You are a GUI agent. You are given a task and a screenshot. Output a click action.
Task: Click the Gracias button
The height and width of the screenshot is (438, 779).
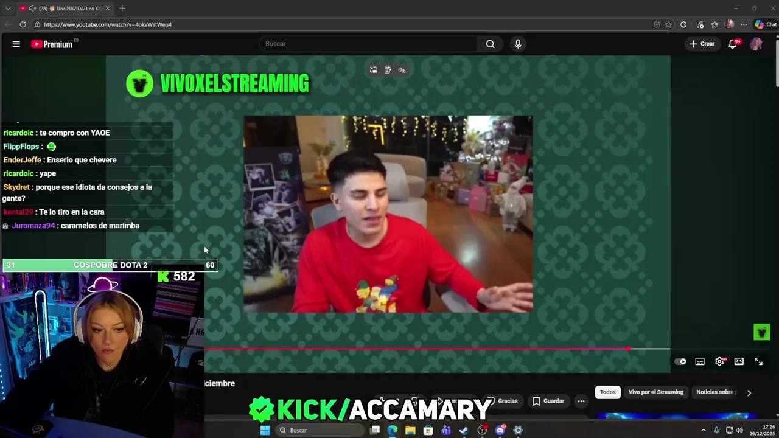click(x=503, y=401)
